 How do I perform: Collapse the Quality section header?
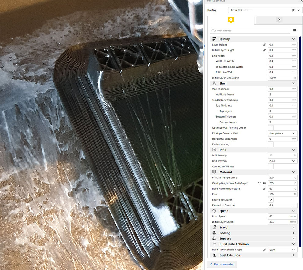254,39
